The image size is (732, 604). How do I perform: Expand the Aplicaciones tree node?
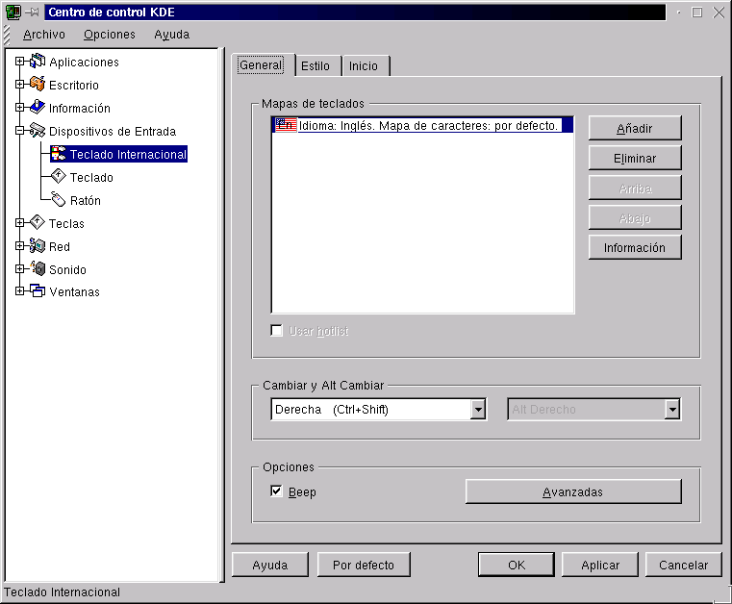[x=19, y=62]
